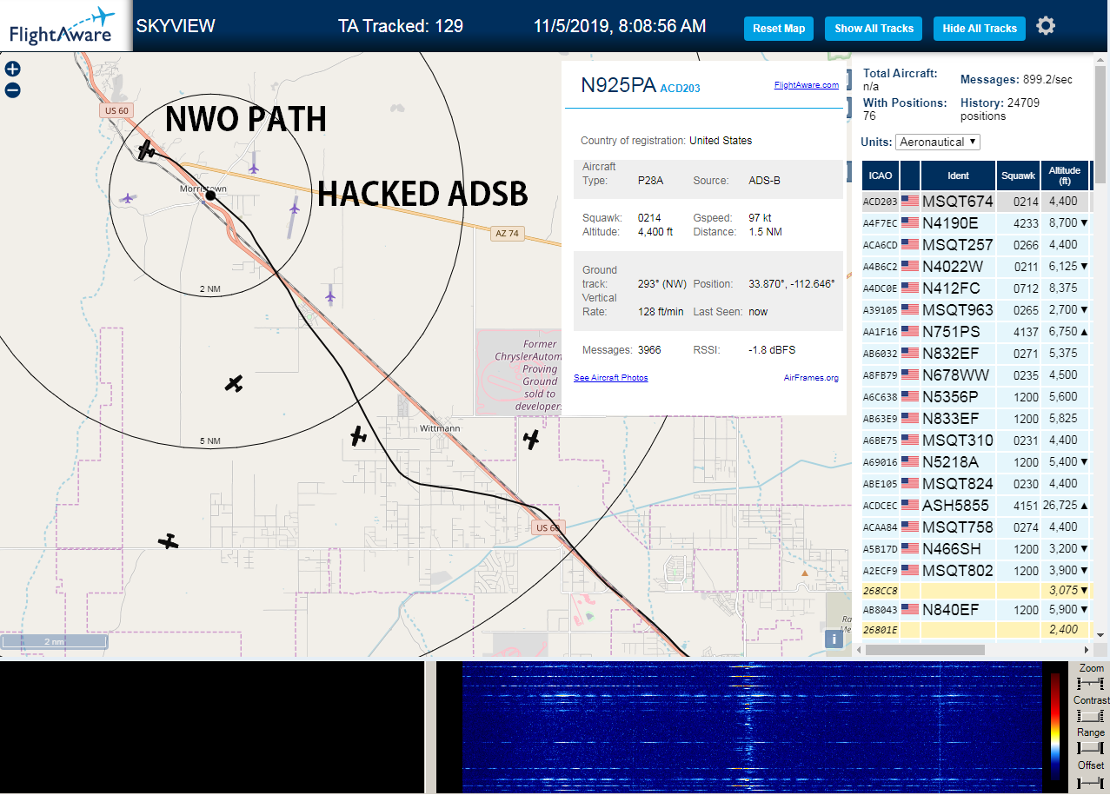Viewport: 1110px width, 795px height.
Task: Open the Units Aeronautical dropdown
Action: point(937,142)
